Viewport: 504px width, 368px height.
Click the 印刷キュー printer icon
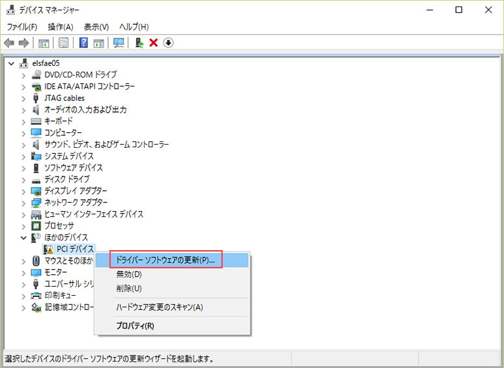(36, 295)
